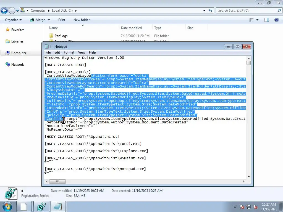Click the OpenWithList\notepad.exe line
Viewport: 283px width, 212px height.
coord(95,169)
